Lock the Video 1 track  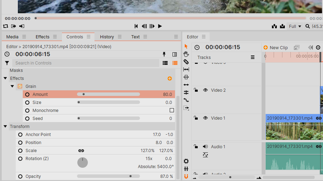coord(196,118)
